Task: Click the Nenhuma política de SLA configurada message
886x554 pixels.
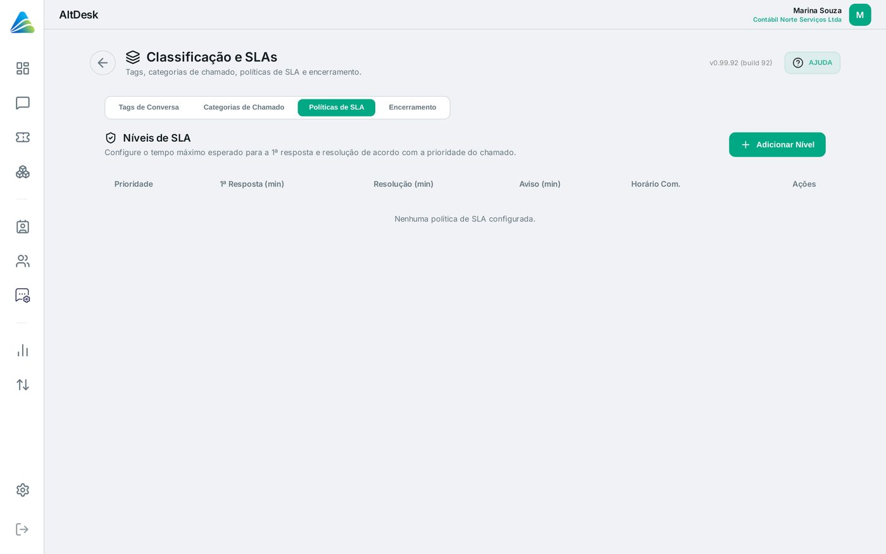Action: pyautogui.click(x=465, y=219)
